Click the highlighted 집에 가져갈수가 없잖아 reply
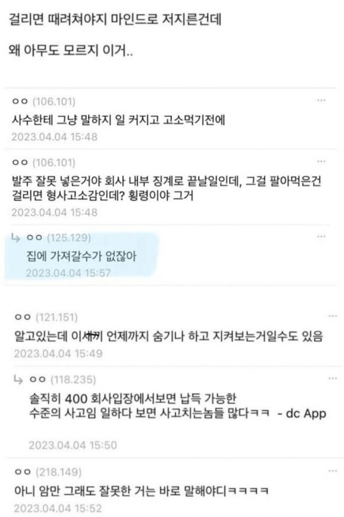This screenshot has width=344, height=517. click(x=81, y=257)
